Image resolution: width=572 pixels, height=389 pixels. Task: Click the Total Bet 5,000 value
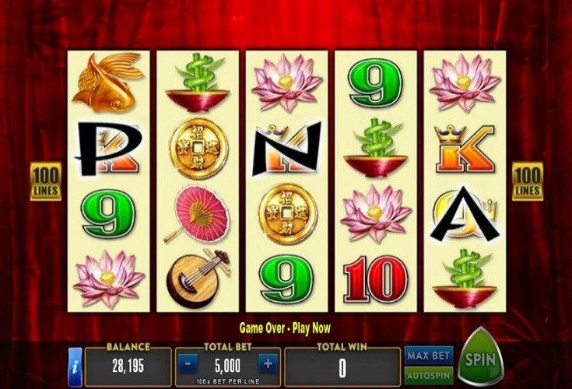[x=227, y=366]
